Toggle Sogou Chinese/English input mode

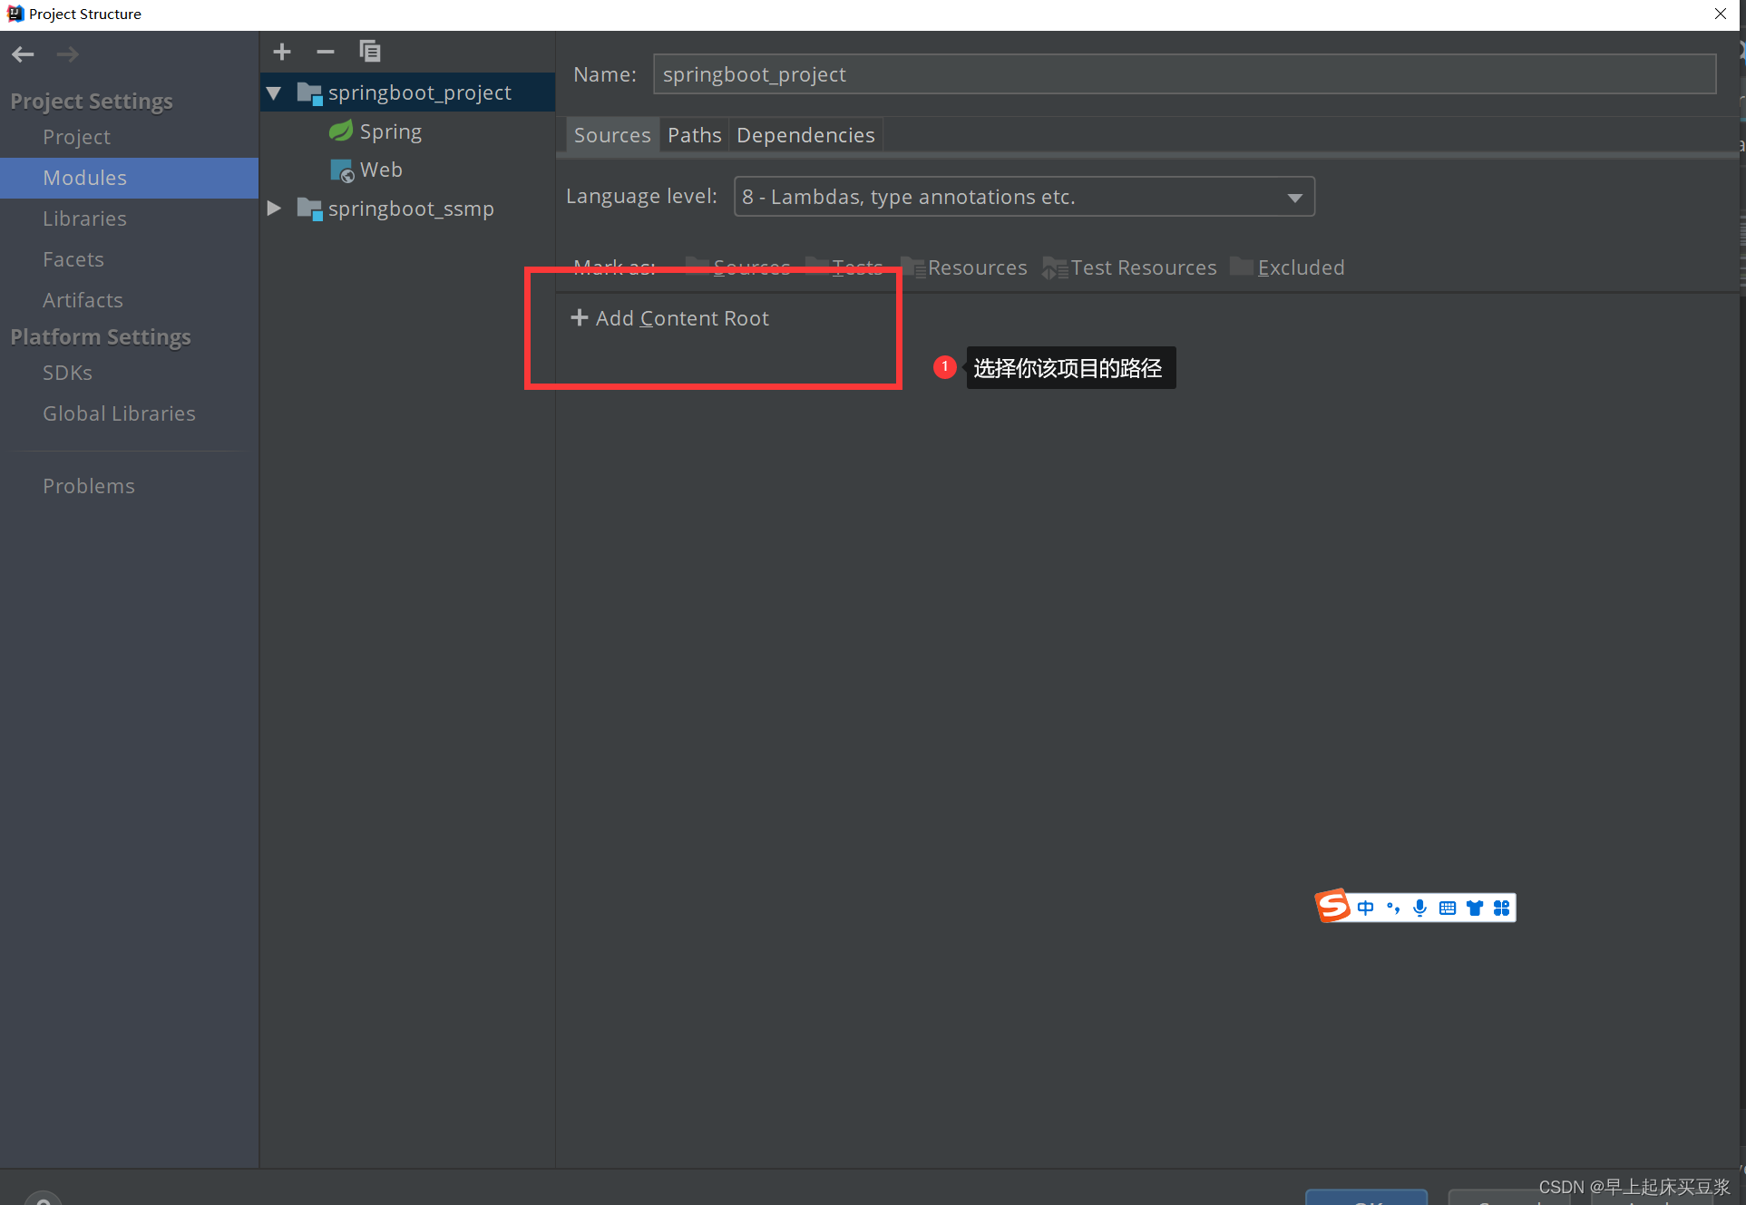tap(1365, 908)
